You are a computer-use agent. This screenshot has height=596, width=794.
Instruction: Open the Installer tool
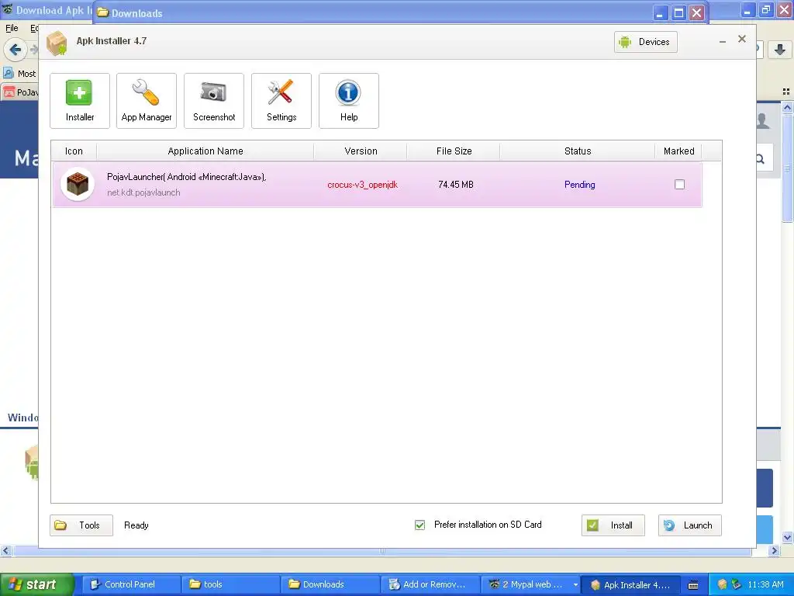coord(80,100)
